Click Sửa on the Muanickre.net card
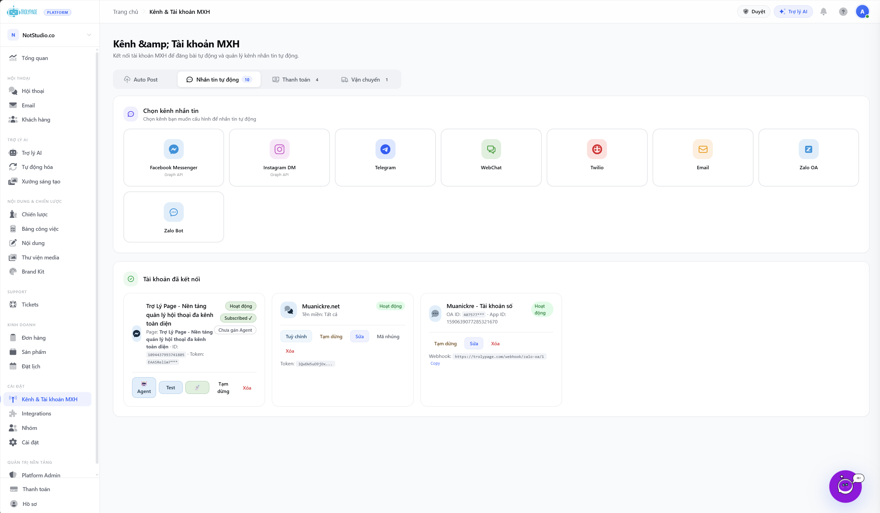880x513 pixels. coord(359,336)
